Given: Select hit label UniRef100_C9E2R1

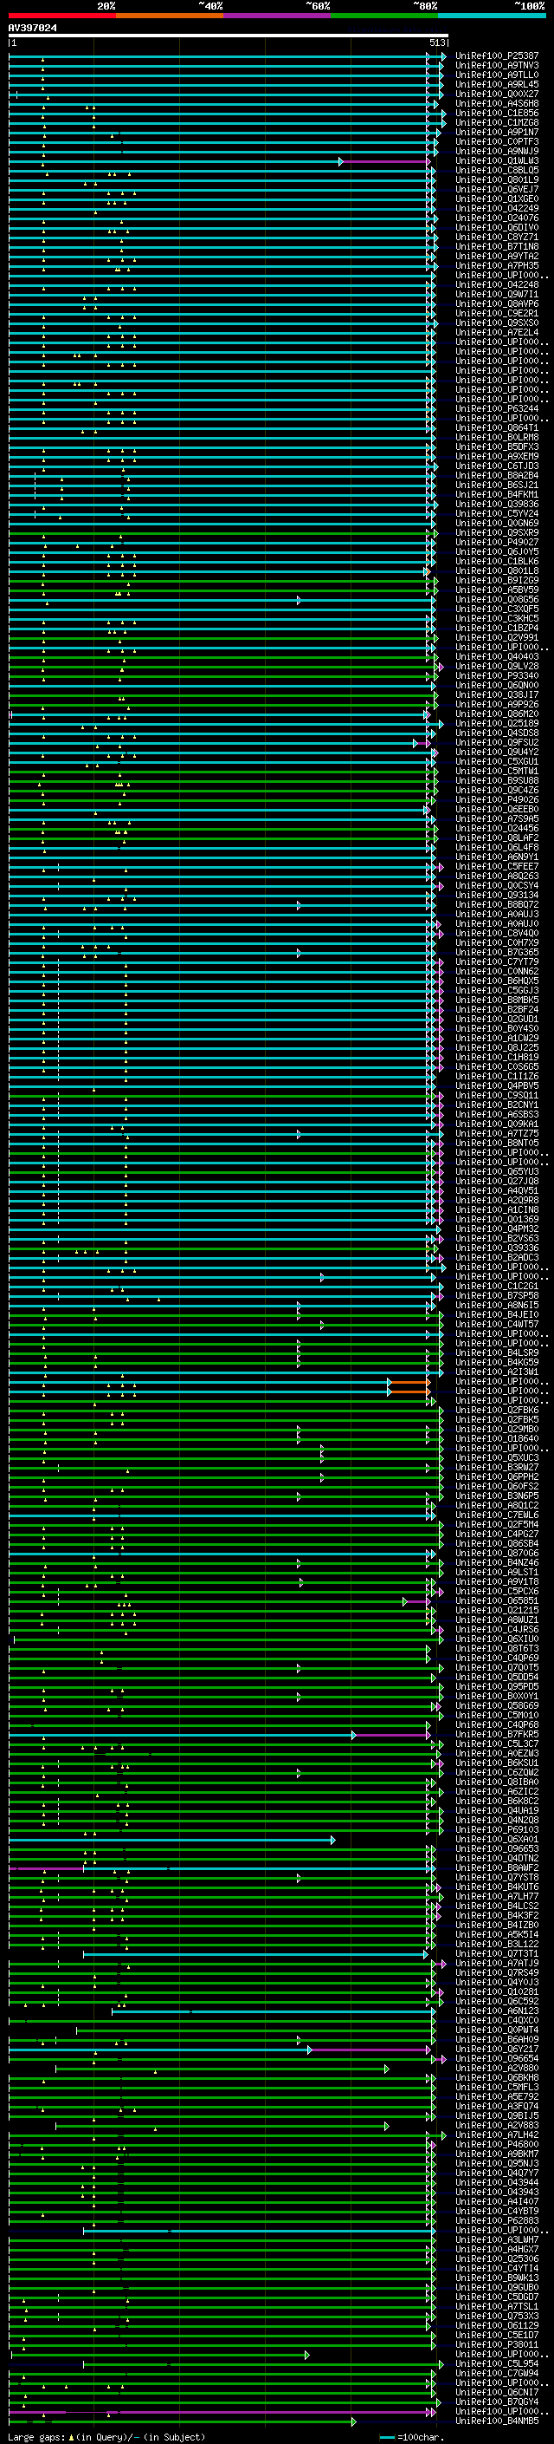Looking at the screenshot, I should coord(497,313).
